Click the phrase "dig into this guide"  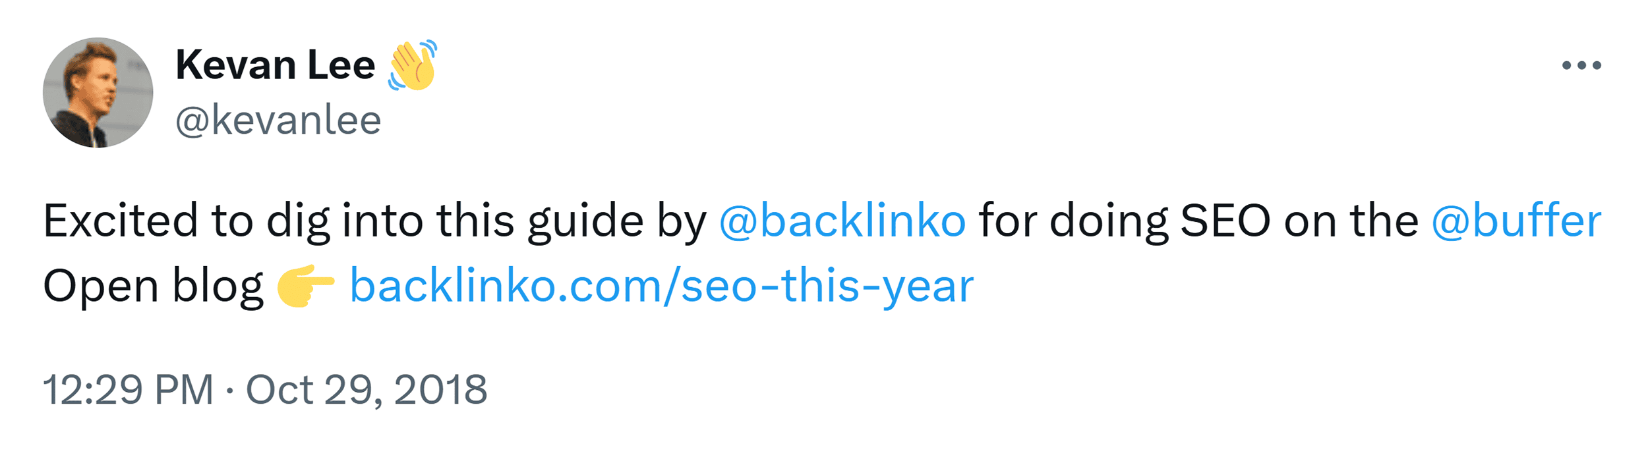[x=455, y=221]
